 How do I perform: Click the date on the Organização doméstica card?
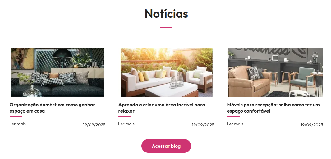[94, 125]
